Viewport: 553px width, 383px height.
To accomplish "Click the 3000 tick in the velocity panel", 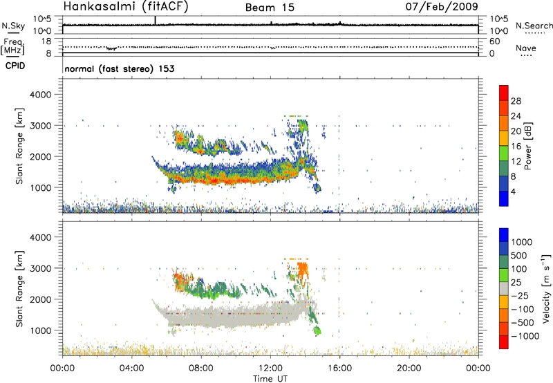I will point(40,268).
